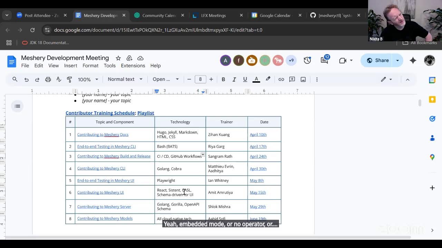Open the Gemini sparkle assistant
Viewport: 442px width, 248px height.
coord(413,60)
